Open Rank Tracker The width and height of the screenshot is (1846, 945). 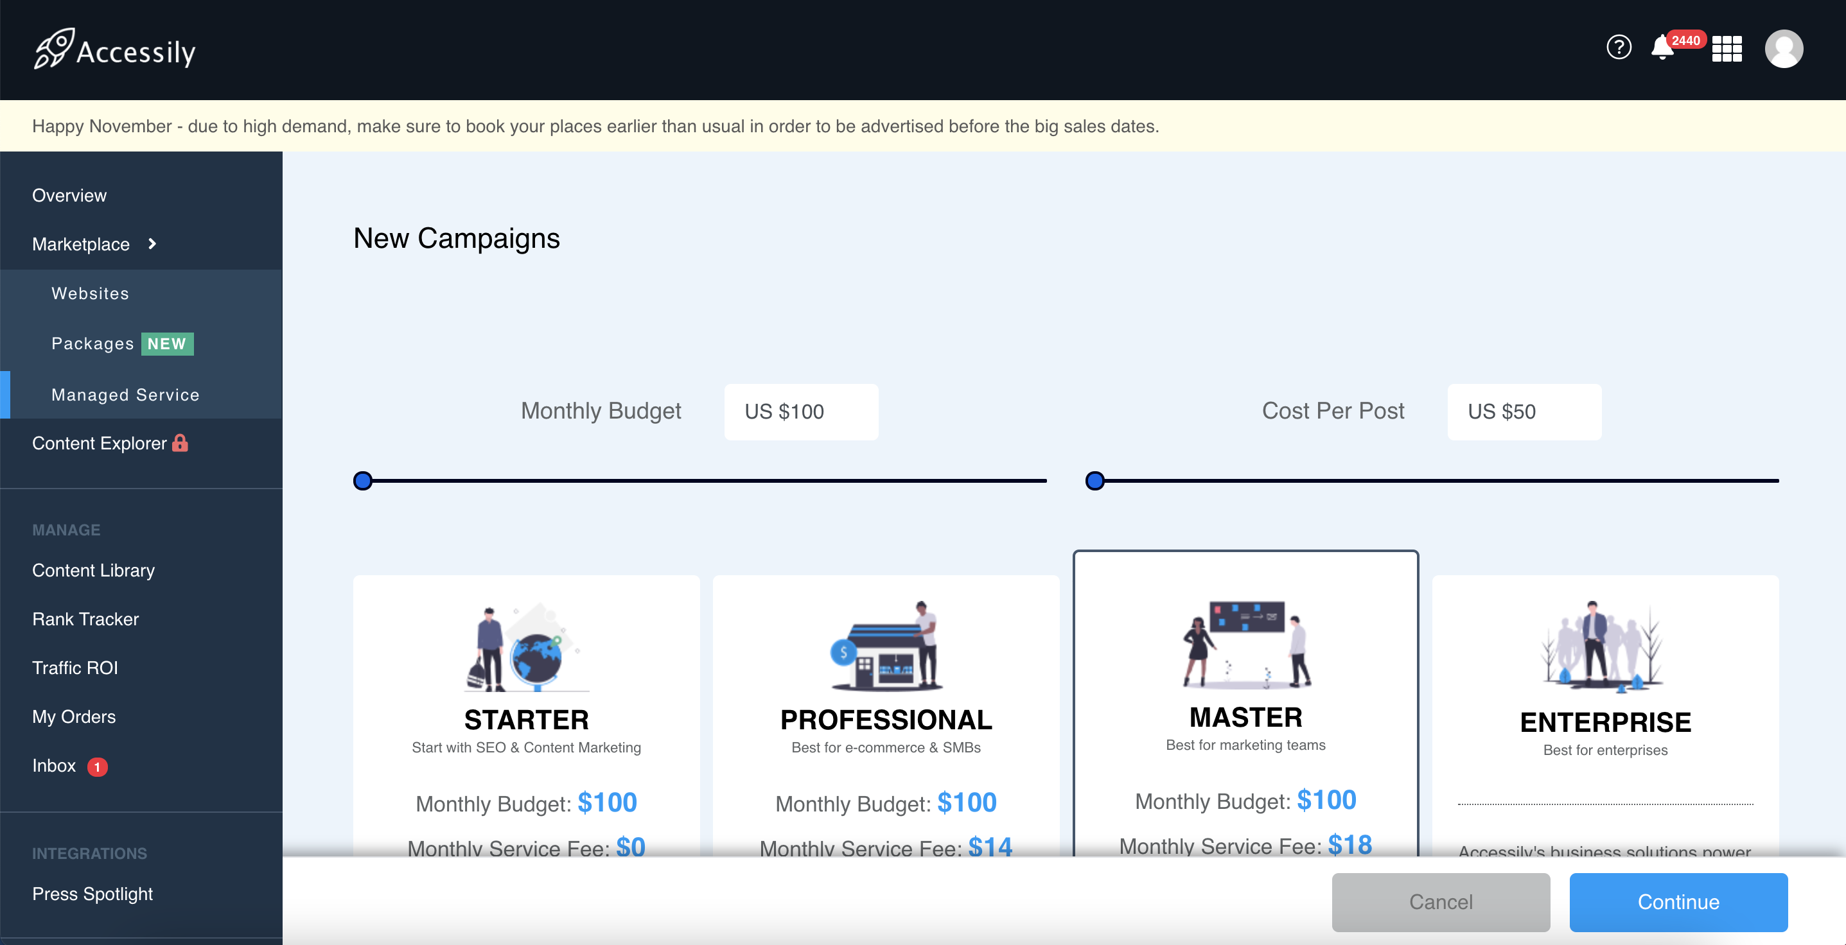[85, 619]
